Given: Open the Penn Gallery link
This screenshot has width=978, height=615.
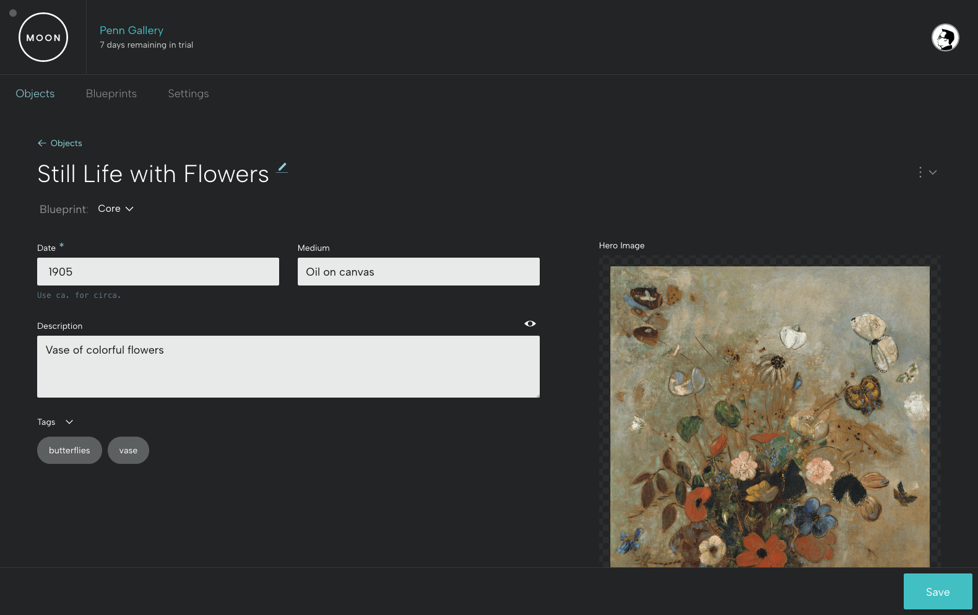Looking at the screenshot, I should 131,30.
